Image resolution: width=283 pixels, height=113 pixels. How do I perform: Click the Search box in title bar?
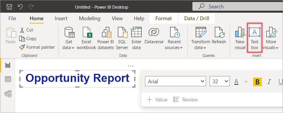click(x=237, y=7)
